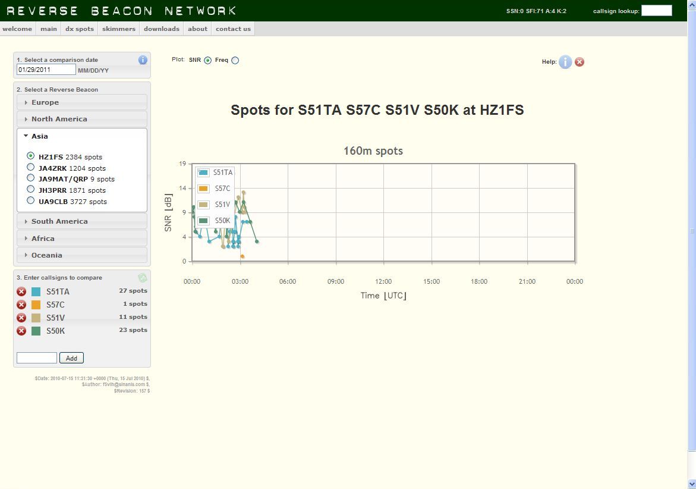Select the UA9CLB reverse beacon

pos(31,201)
